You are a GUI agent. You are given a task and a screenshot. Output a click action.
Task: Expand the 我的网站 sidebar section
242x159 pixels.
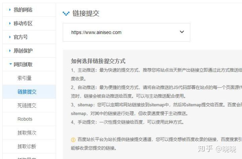(x=29, y=10)
